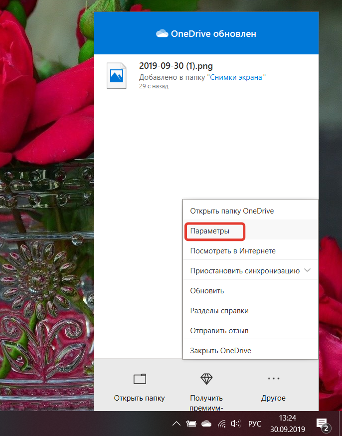Open the file 2019-09-30 (1).png
Viewport: 342px width, 436px height.
(x=176, y=66)
